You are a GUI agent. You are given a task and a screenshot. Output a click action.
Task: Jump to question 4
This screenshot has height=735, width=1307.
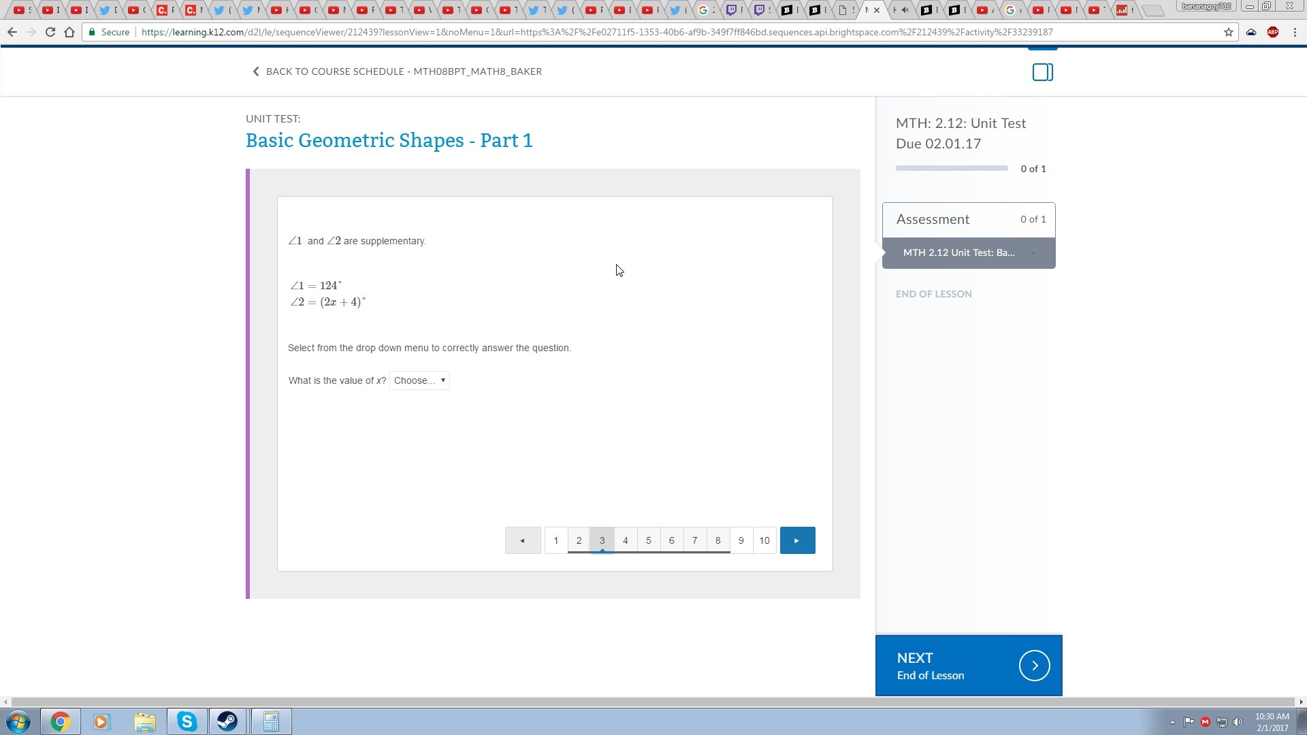coord(625,540)
